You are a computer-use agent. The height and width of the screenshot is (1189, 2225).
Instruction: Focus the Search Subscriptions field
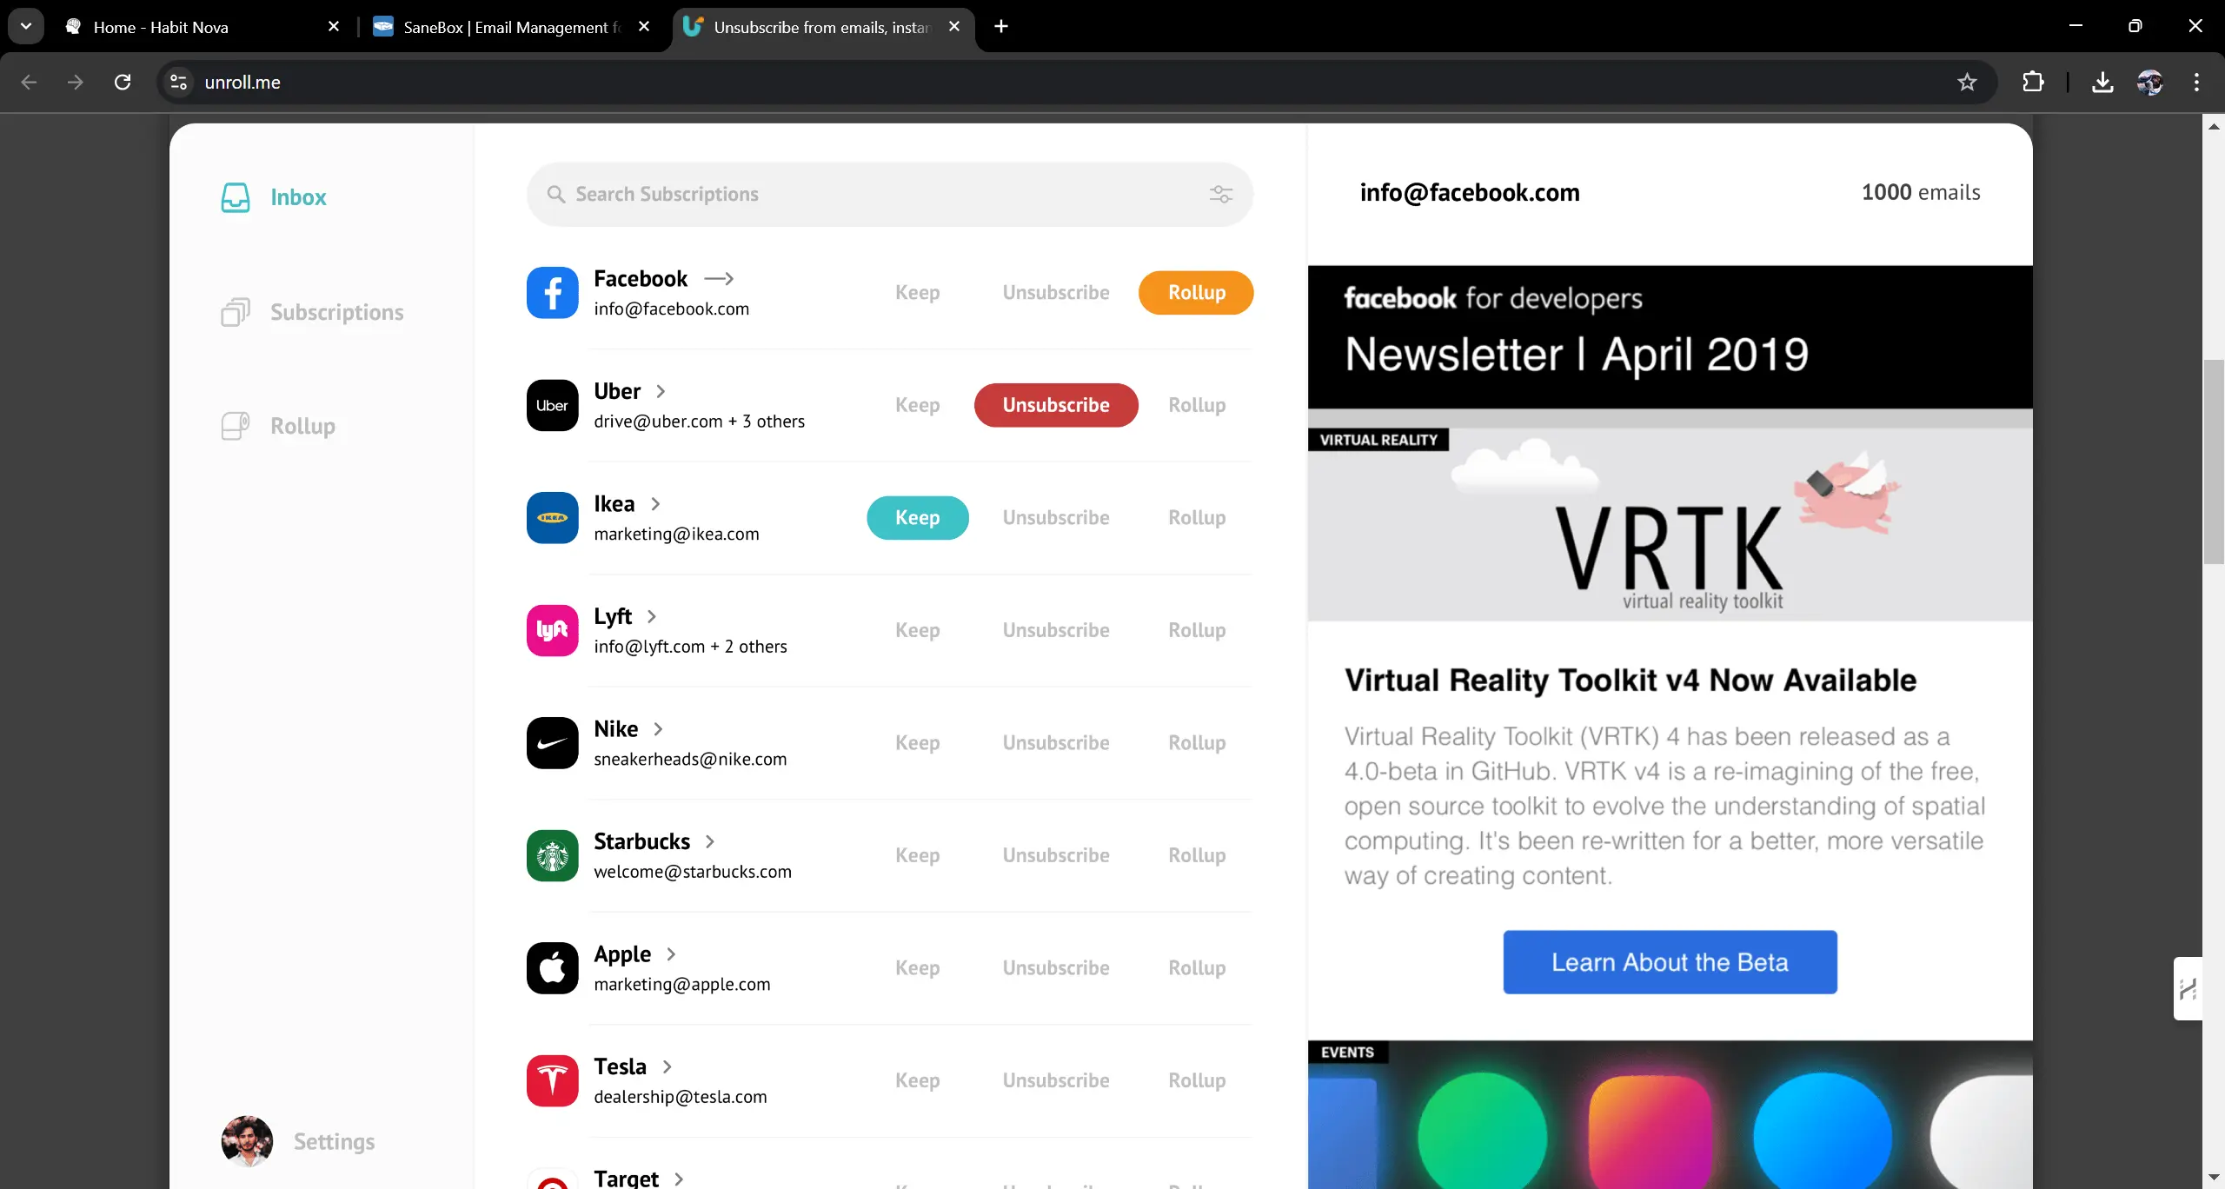889,194
